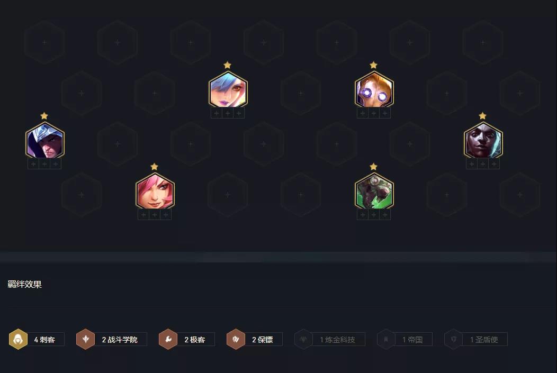Click the 极客 wrench trait icon
This screenshot has height=373, width=557.
tap(168, 339)
